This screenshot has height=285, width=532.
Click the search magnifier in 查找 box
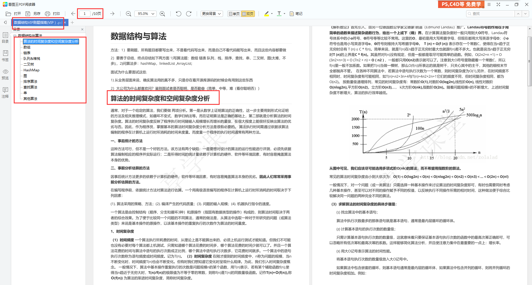(470, 14)
